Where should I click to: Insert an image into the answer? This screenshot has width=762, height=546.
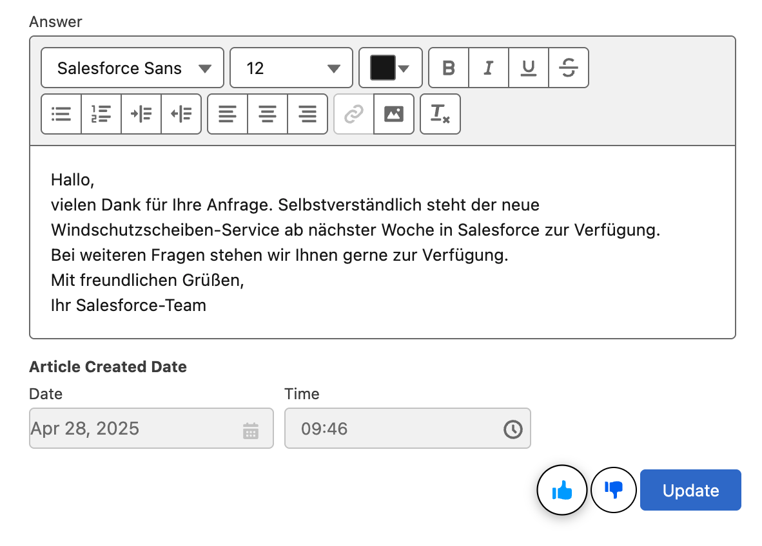pos(394,114)
